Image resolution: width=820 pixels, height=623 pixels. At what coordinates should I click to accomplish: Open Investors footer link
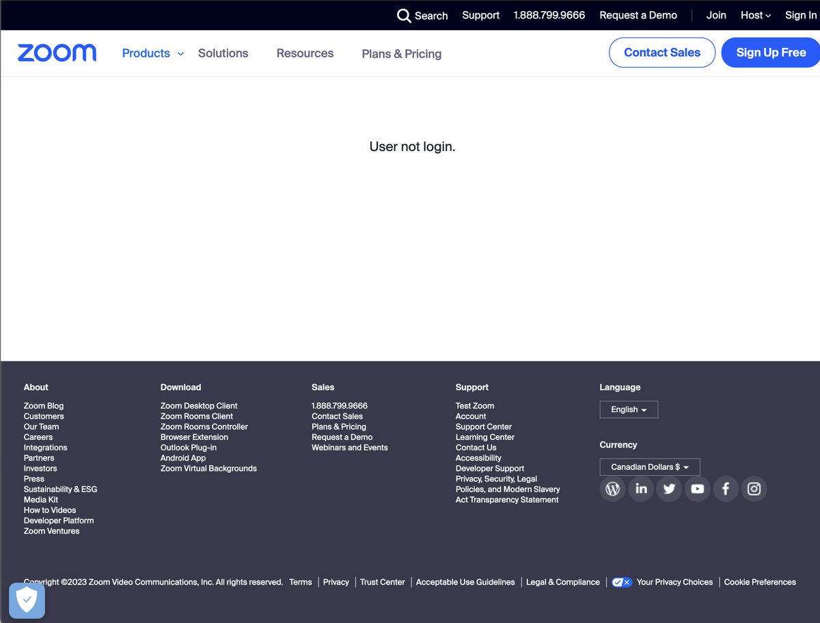pos(40,469)
